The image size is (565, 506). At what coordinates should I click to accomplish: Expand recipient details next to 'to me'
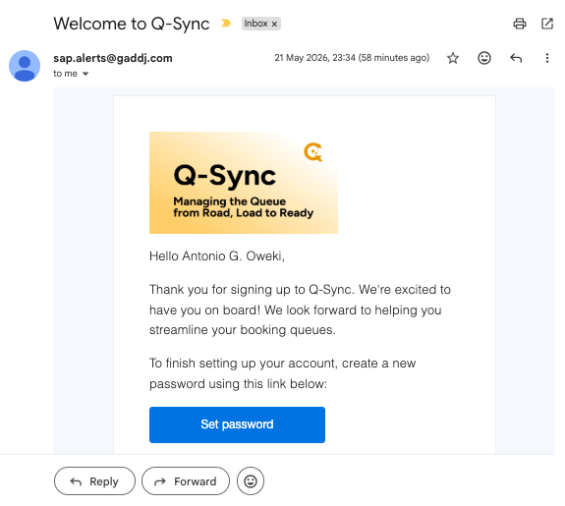[x=85, y=74]
